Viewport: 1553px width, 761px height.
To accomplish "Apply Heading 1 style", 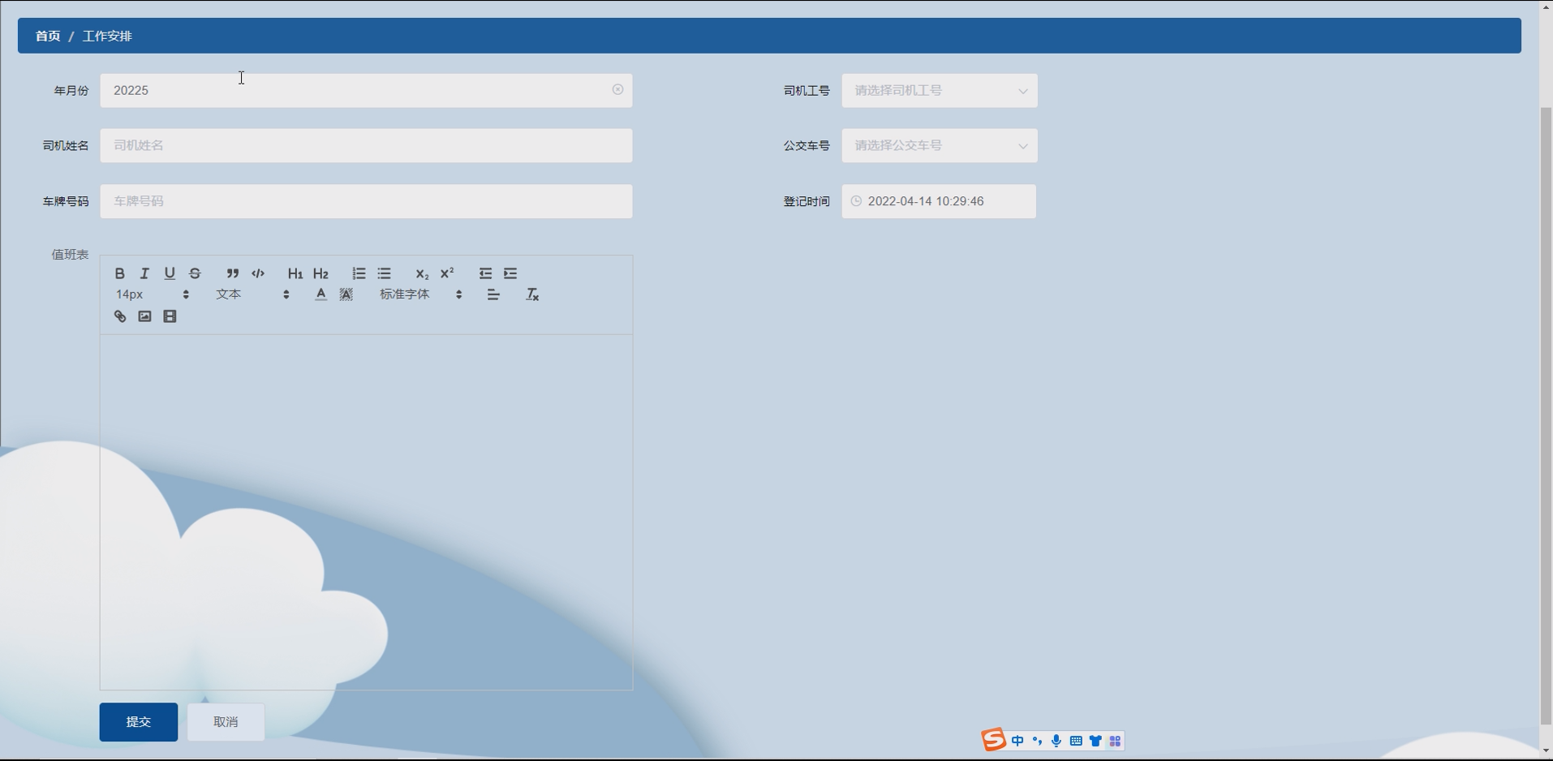I will coord(295,273).
